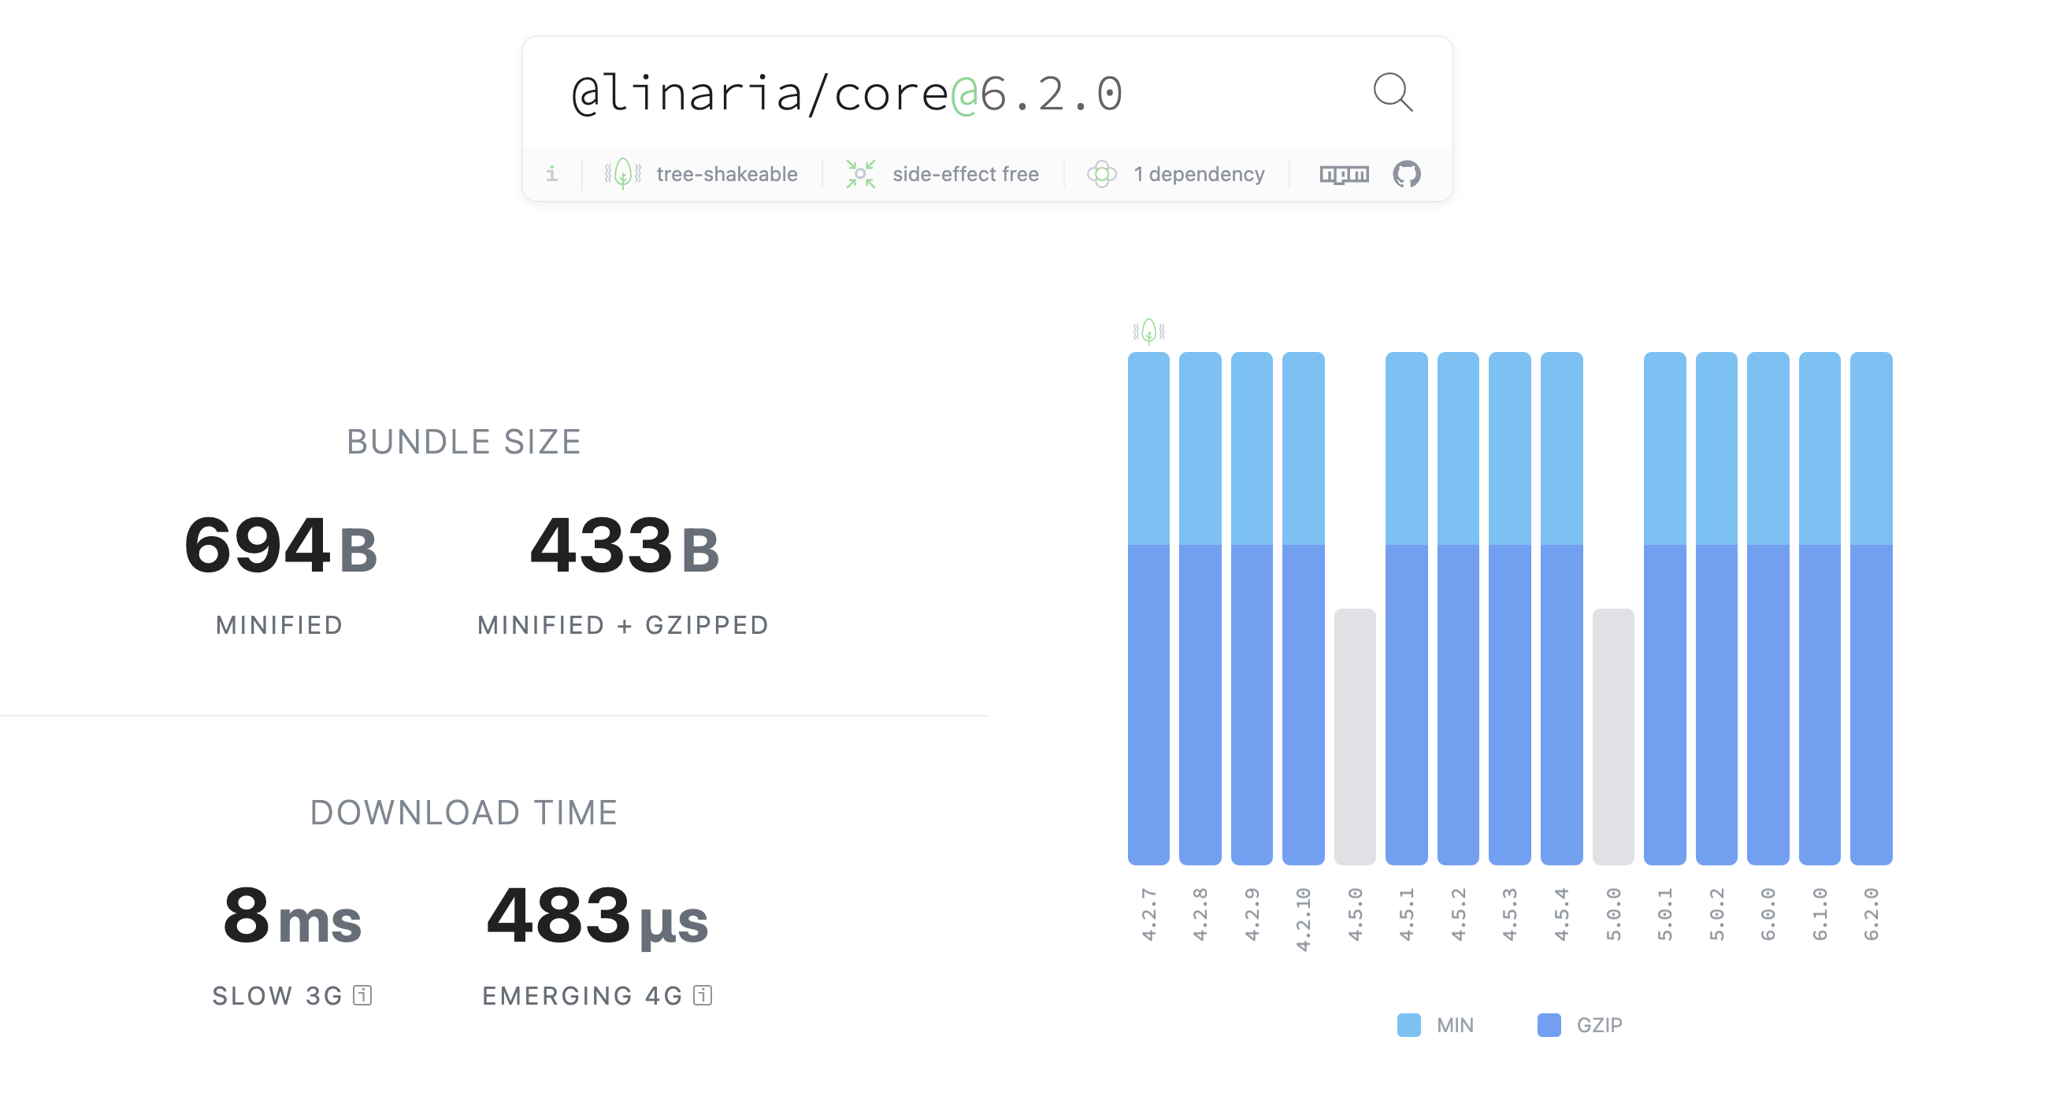2059x1096 pixels.
Task: Select the 6.1.0 version bar
Action: [x=1820, y=608]
